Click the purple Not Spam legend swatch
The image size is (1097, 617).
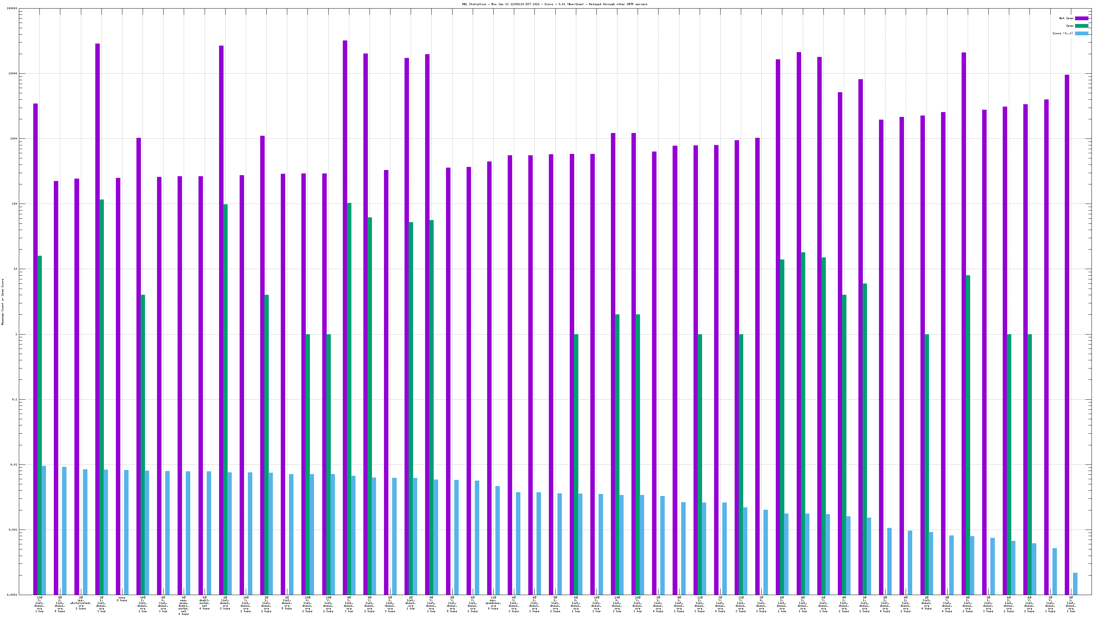point(1081,18)
